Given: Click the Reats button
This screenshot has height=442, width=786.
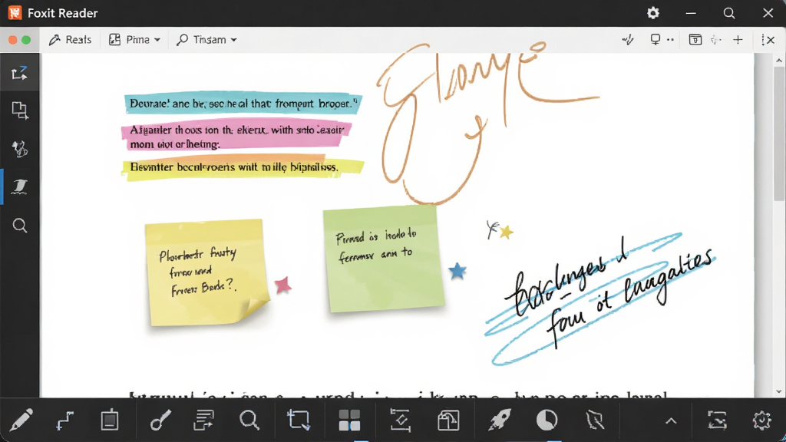Looking at the screenshot, I should pos(70,40).
